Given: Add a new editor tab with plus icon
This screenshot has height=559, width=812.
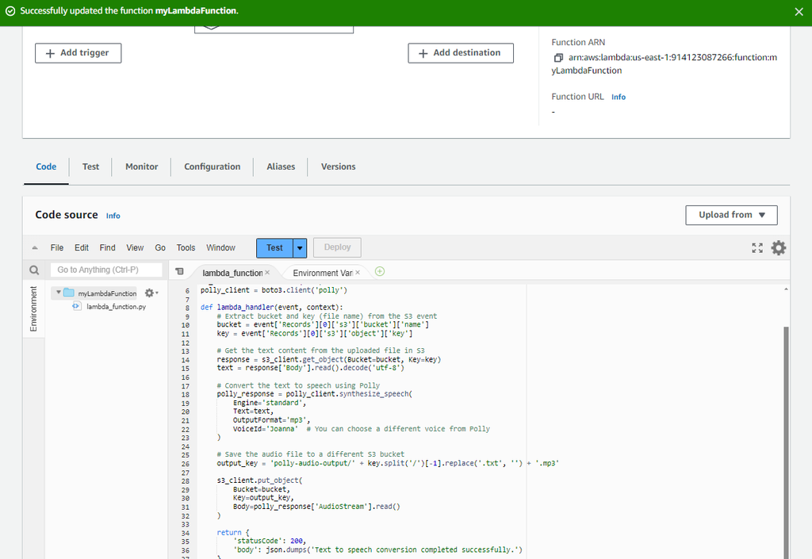Looking at the screenshot, I should (x=380, y=272).
